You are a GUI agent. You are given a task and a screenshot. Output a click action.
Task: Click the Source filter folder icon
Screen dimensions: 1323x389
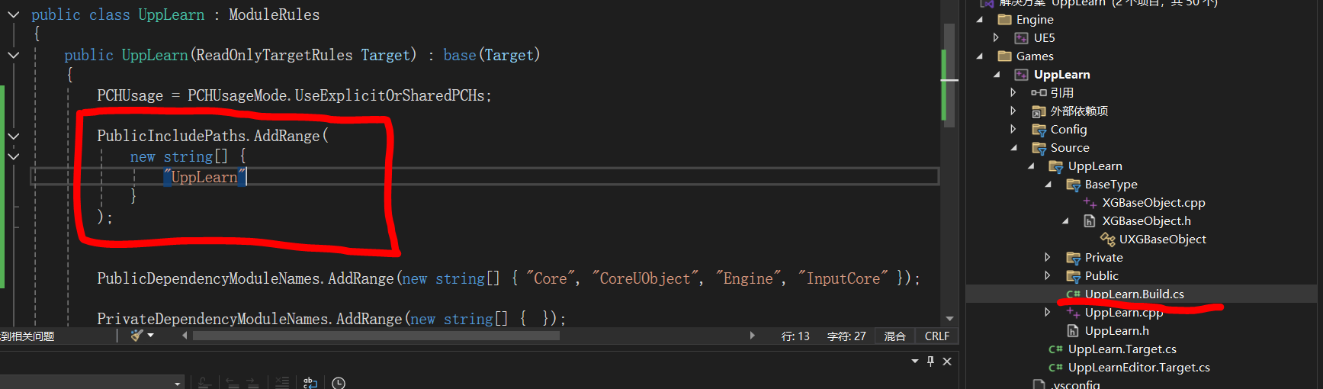pyautogui.click(x=1039, y=148)
